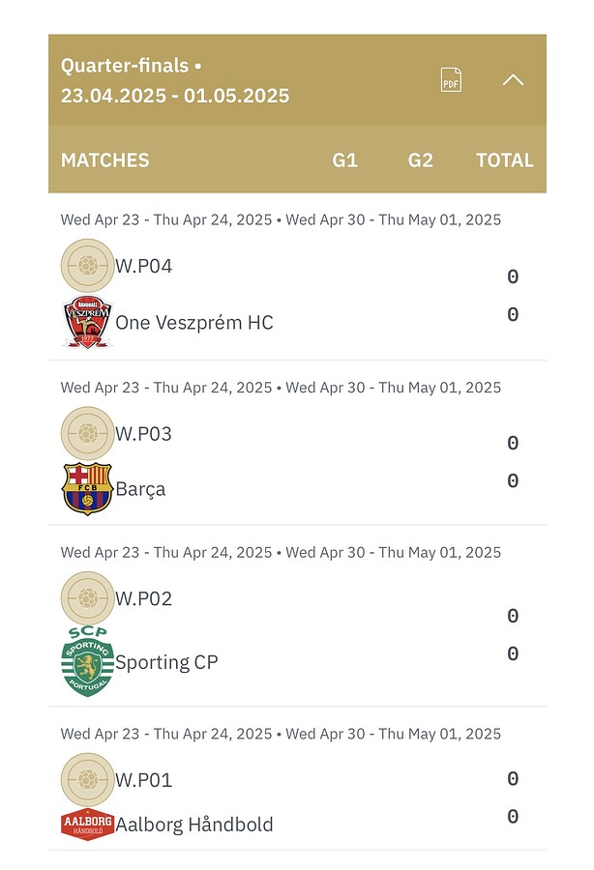594x870 pixels.
Task: Collapse the Quarter-finals section chevron
Action: pyautogui.click(x=513, y=80)
